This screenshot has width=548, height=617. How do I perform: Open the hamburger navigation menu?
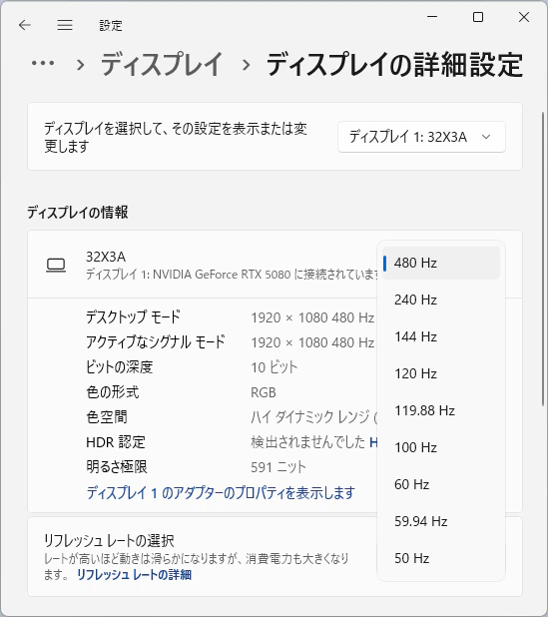point(65,25)
